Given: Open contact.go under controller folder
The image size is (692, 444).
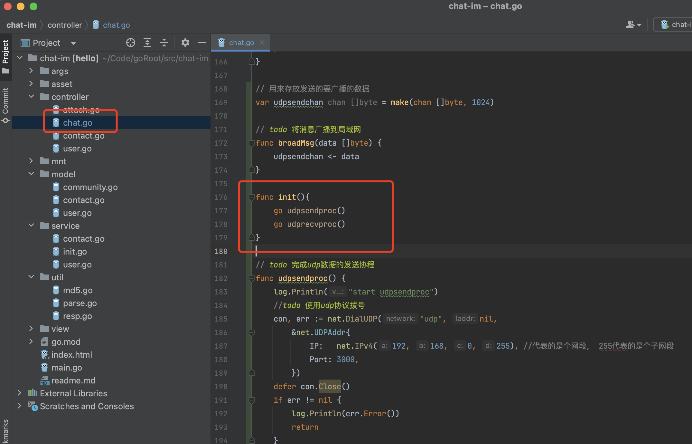Looking at the screenshot, I should (84, 136).
